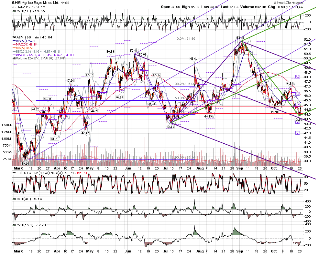This screenshot has width=319, height=256.
Task: Click the AEM ticker symbol in header
Action: pyautogui.click(x=16, y=3)
